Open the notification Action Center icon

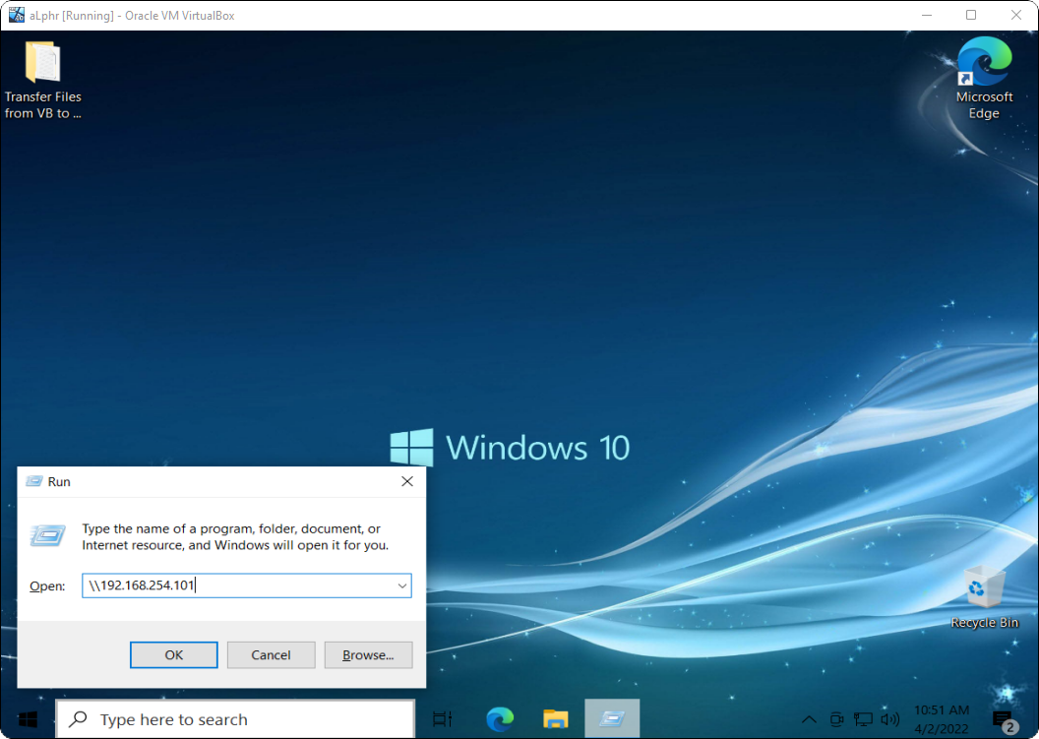tap(1004, 720)
